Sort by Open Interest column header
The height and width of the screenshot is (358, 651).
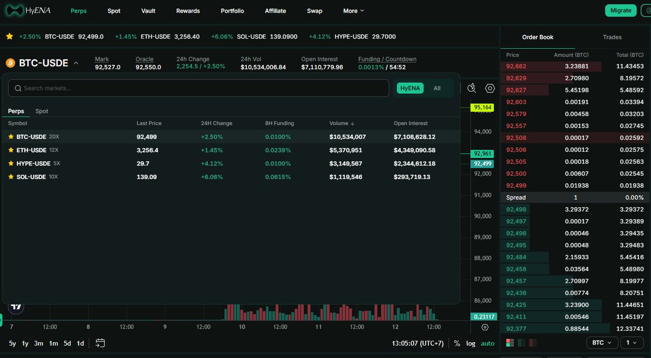pos(410,123)
